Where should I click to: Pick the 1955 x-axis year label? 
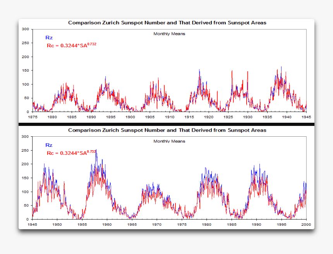pyautogui.click(x=82, y=225)
